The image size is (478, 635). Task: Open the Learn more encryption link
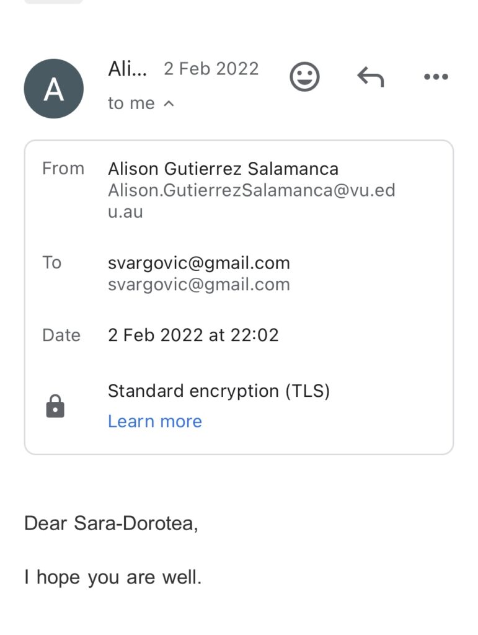tap(154, 421)
